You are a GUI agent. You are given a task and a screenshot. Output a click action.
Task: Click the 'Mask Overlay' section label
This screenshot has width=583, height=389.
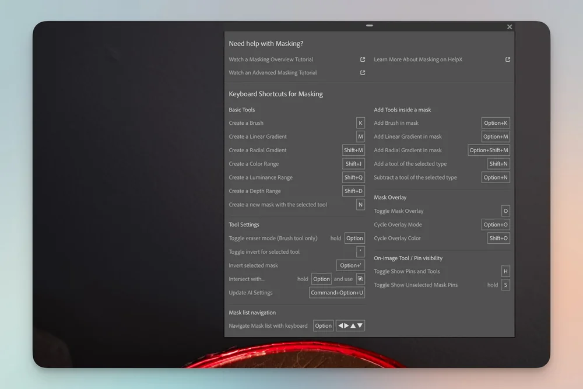tap(390, 198)
